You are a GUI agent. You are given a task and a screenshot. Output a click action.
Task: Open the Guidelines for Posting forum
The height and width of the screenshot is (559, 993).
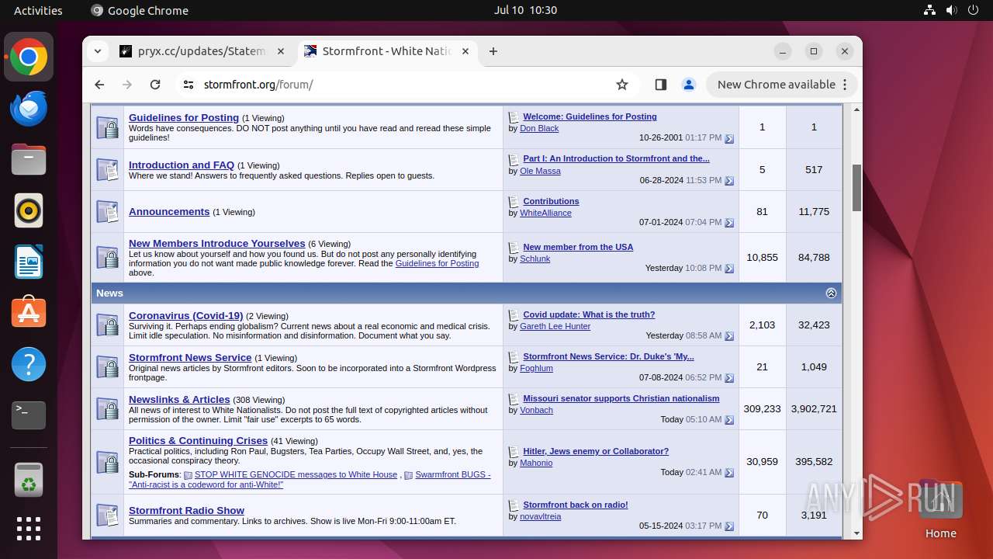click(x=184, y=118)
